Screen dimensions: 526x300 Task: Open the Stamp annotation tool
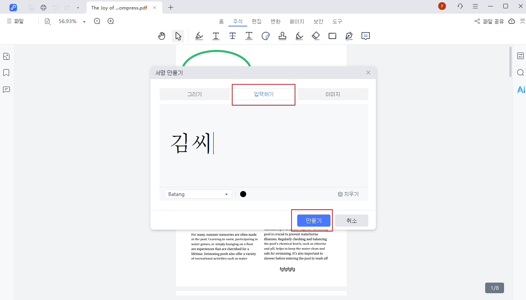pos(282,36)
